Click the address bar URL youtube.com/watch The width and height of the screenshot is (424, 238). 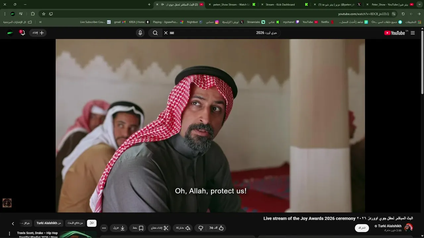(x=363, y=14)
